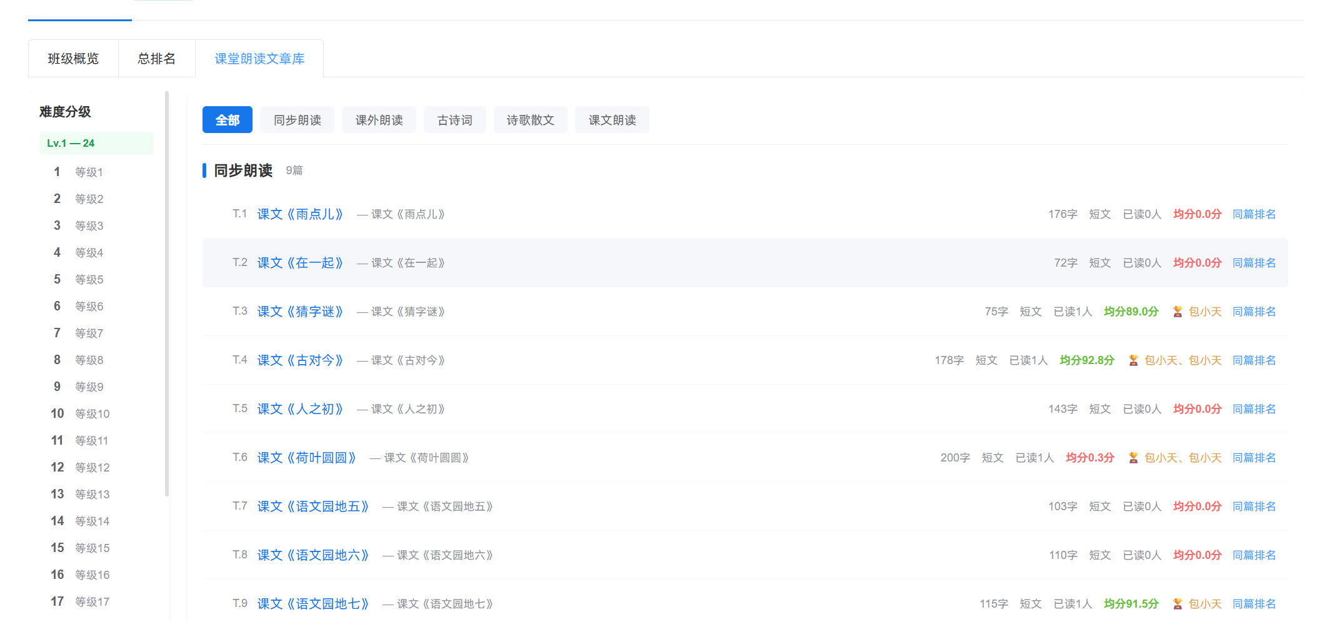Select the 课堂朗读文章库 tab
Viewport: 1337px width, 622px height.
(x=259, y=59)
